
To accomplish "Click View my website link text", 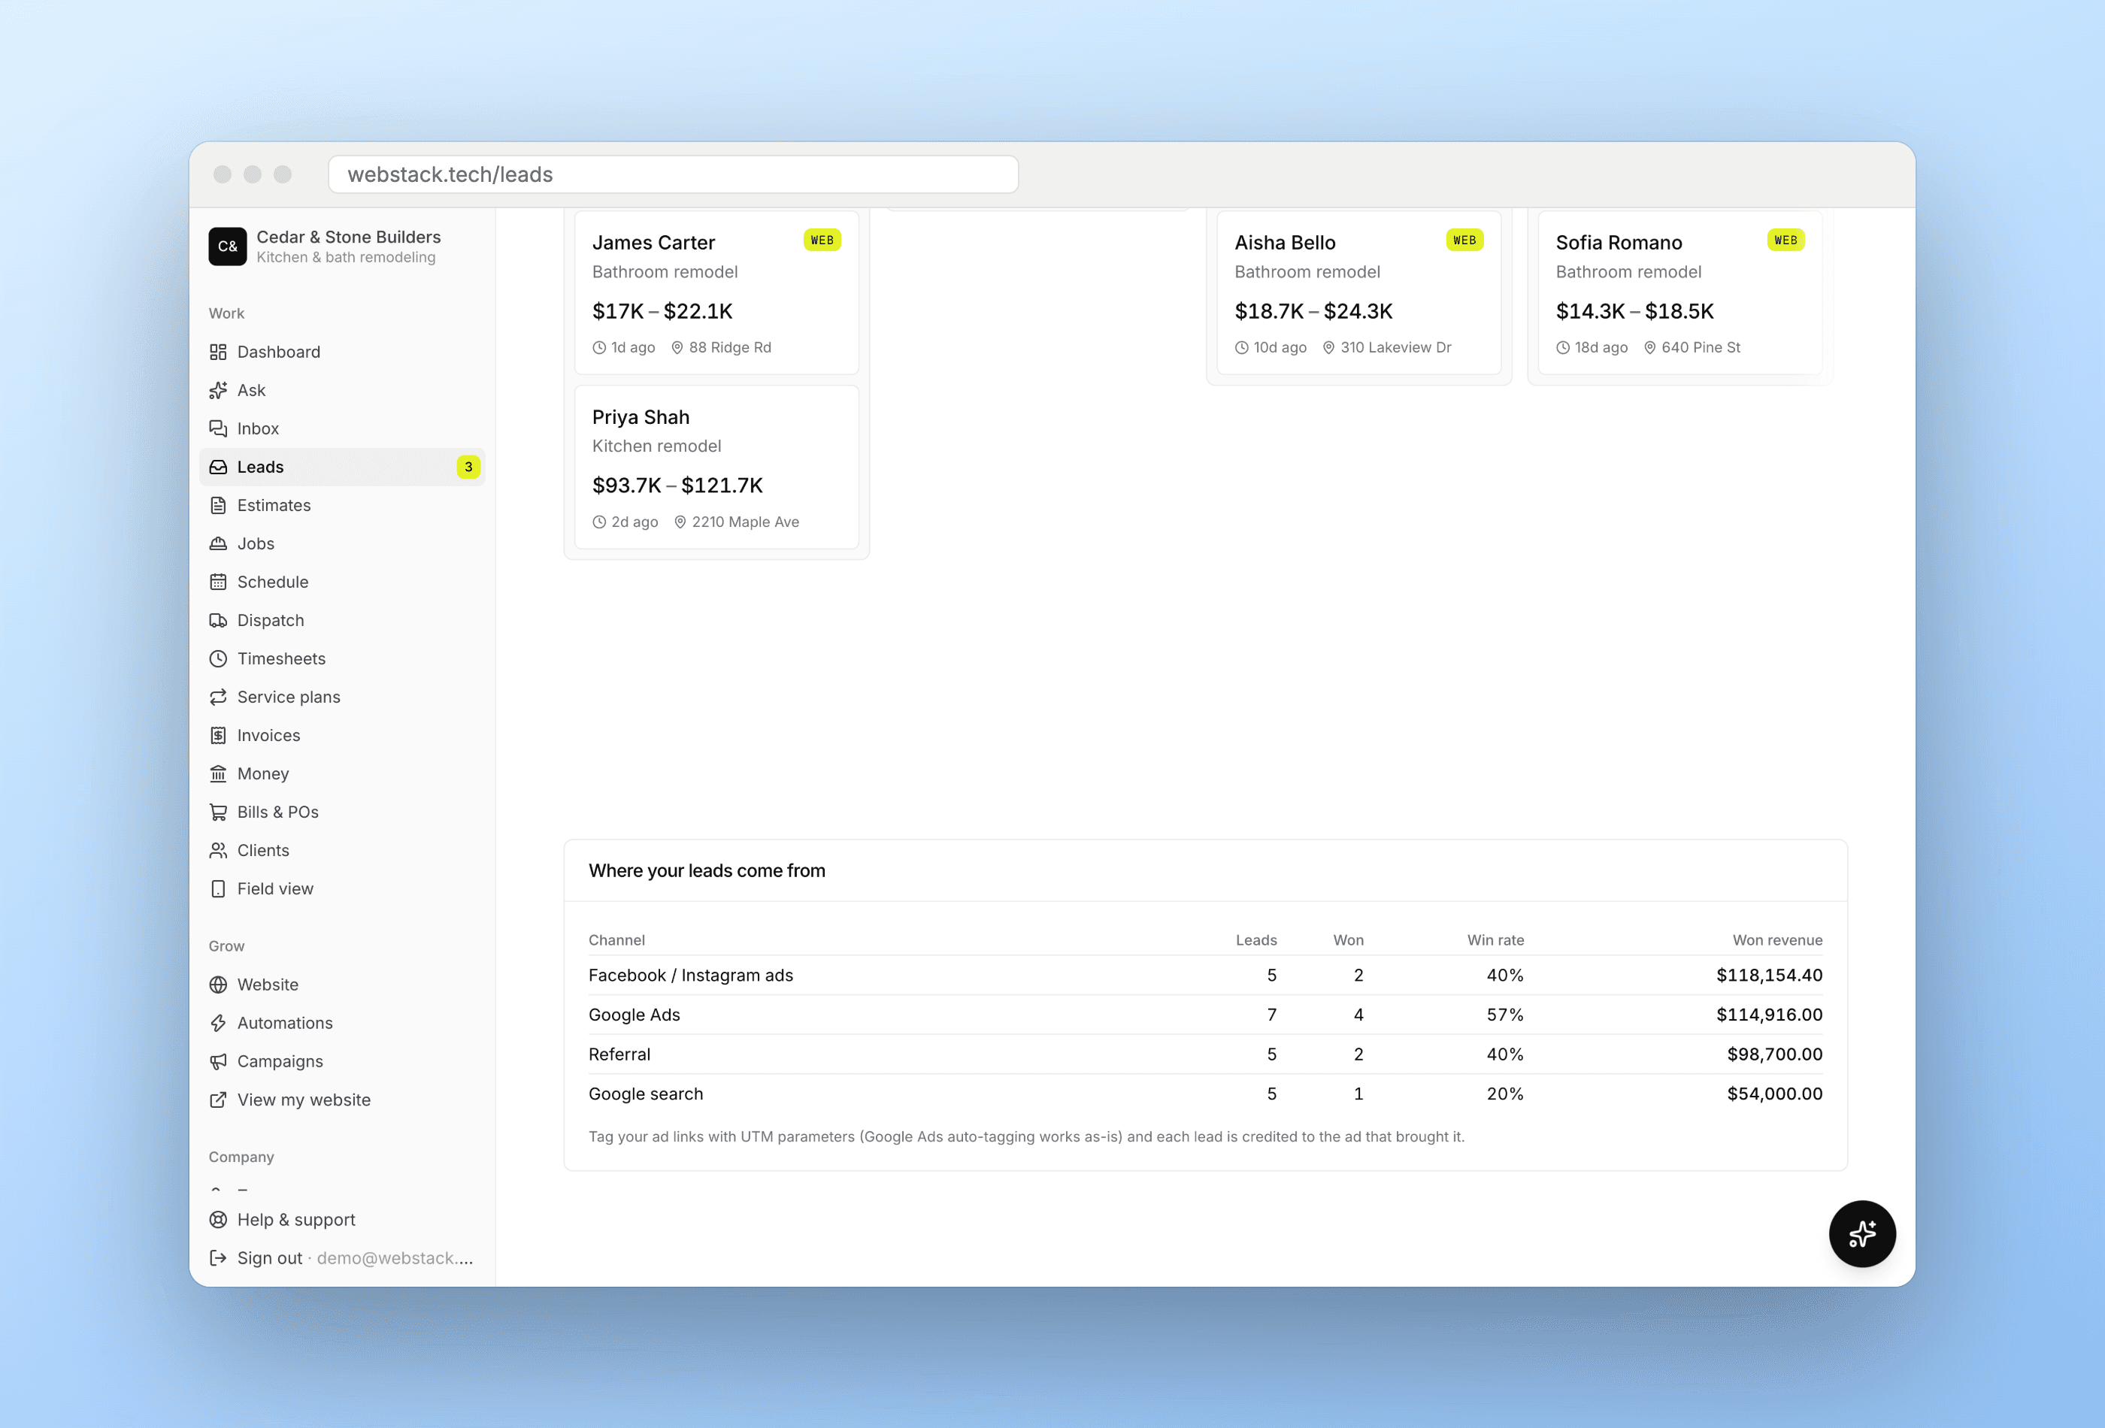I will [304, 1100].
